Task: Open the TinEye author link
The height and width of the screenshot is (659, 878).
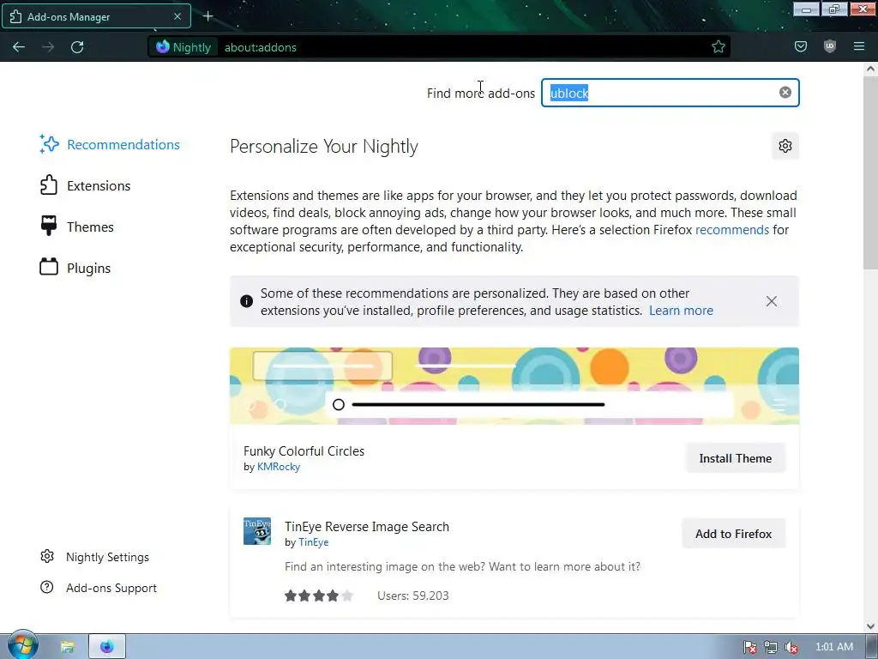Action: [314, 542]
